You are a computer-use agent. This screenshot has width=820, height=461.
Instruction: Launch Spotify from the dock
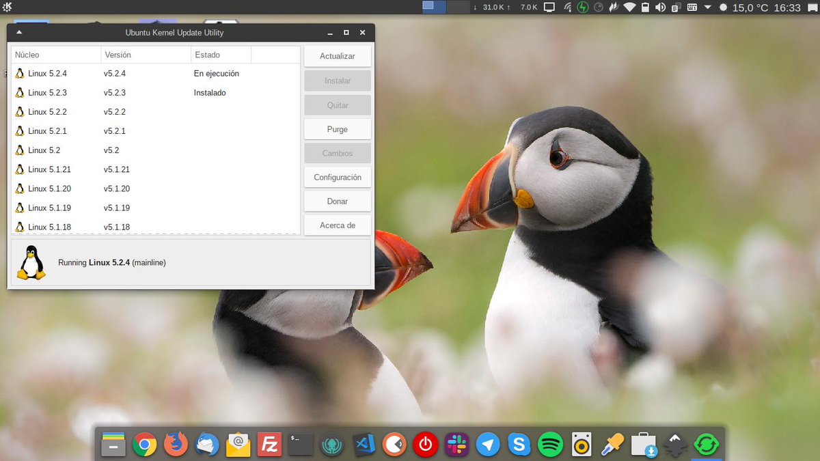[x=551, y=445]
